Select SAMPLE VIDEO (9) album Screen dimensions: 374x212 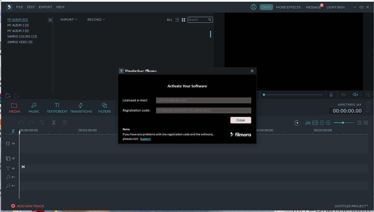pos(20,42)
